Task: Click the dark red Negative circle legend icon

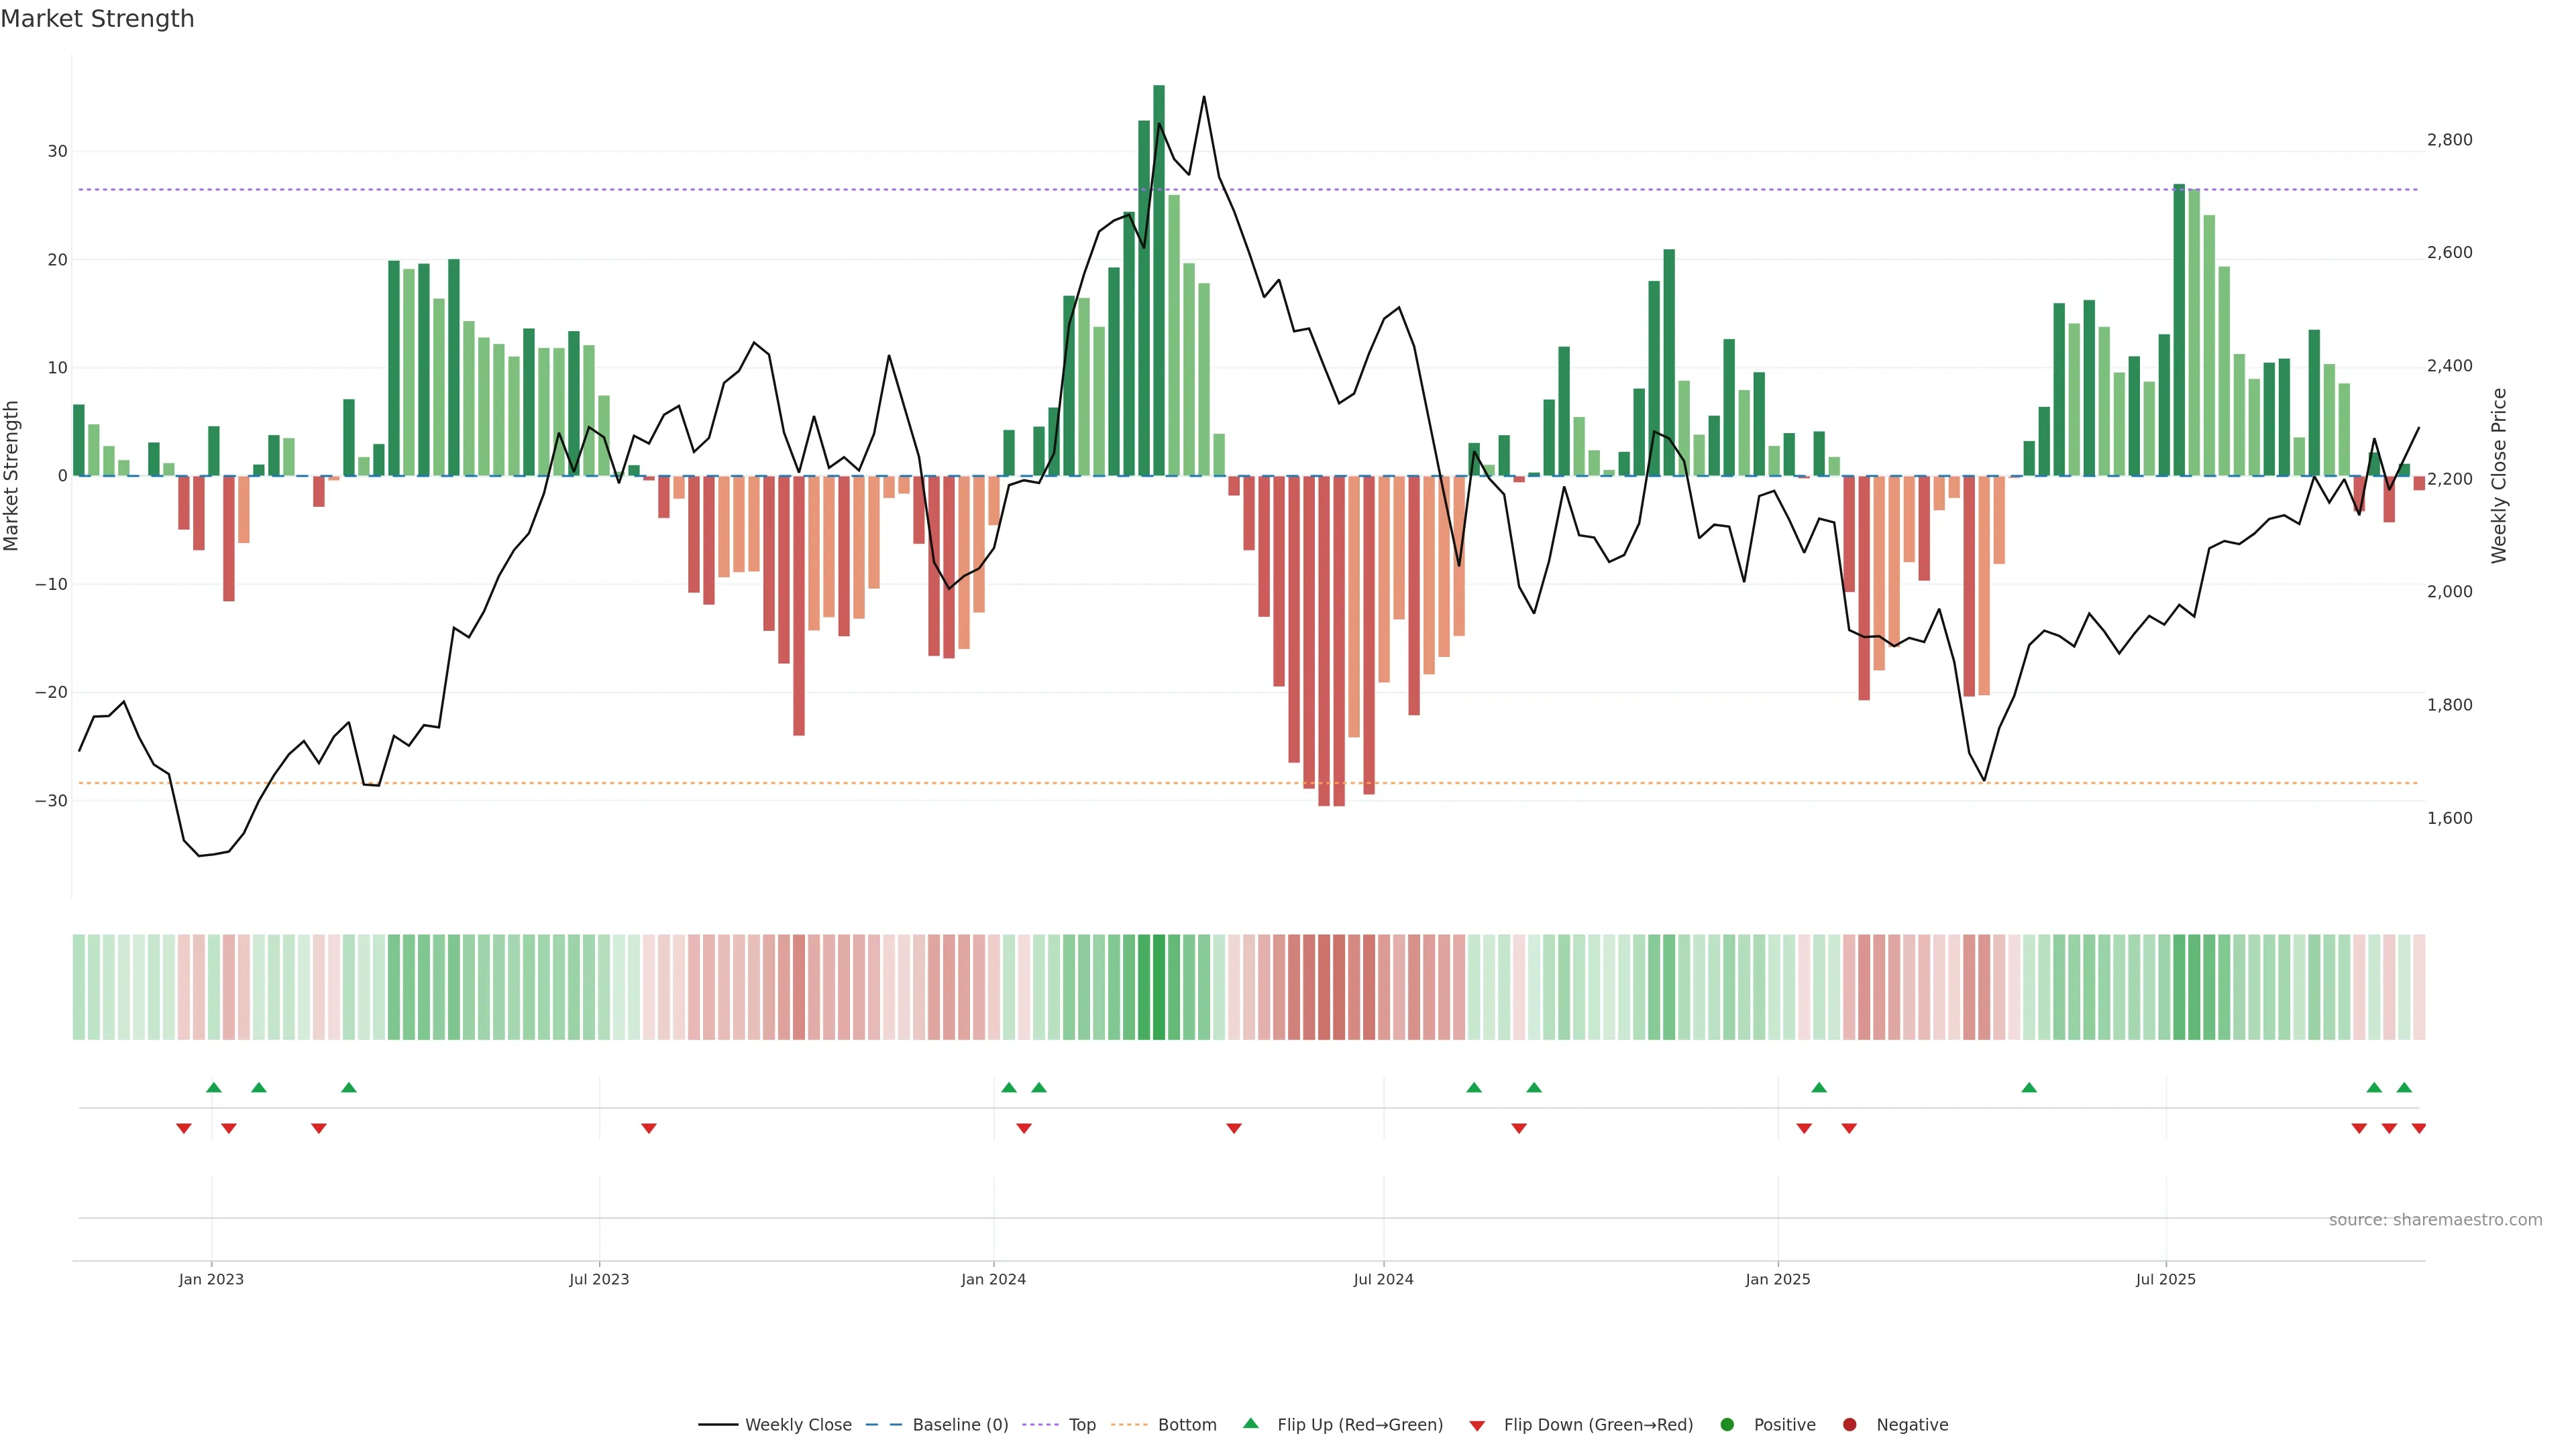Action: [x=1849, y=1424]
